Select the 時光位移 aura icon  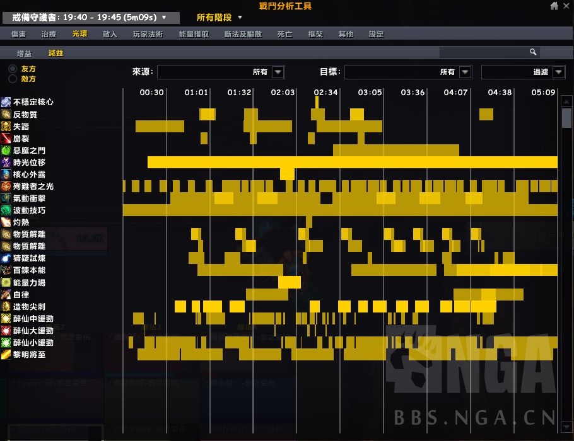pos(6,163)
